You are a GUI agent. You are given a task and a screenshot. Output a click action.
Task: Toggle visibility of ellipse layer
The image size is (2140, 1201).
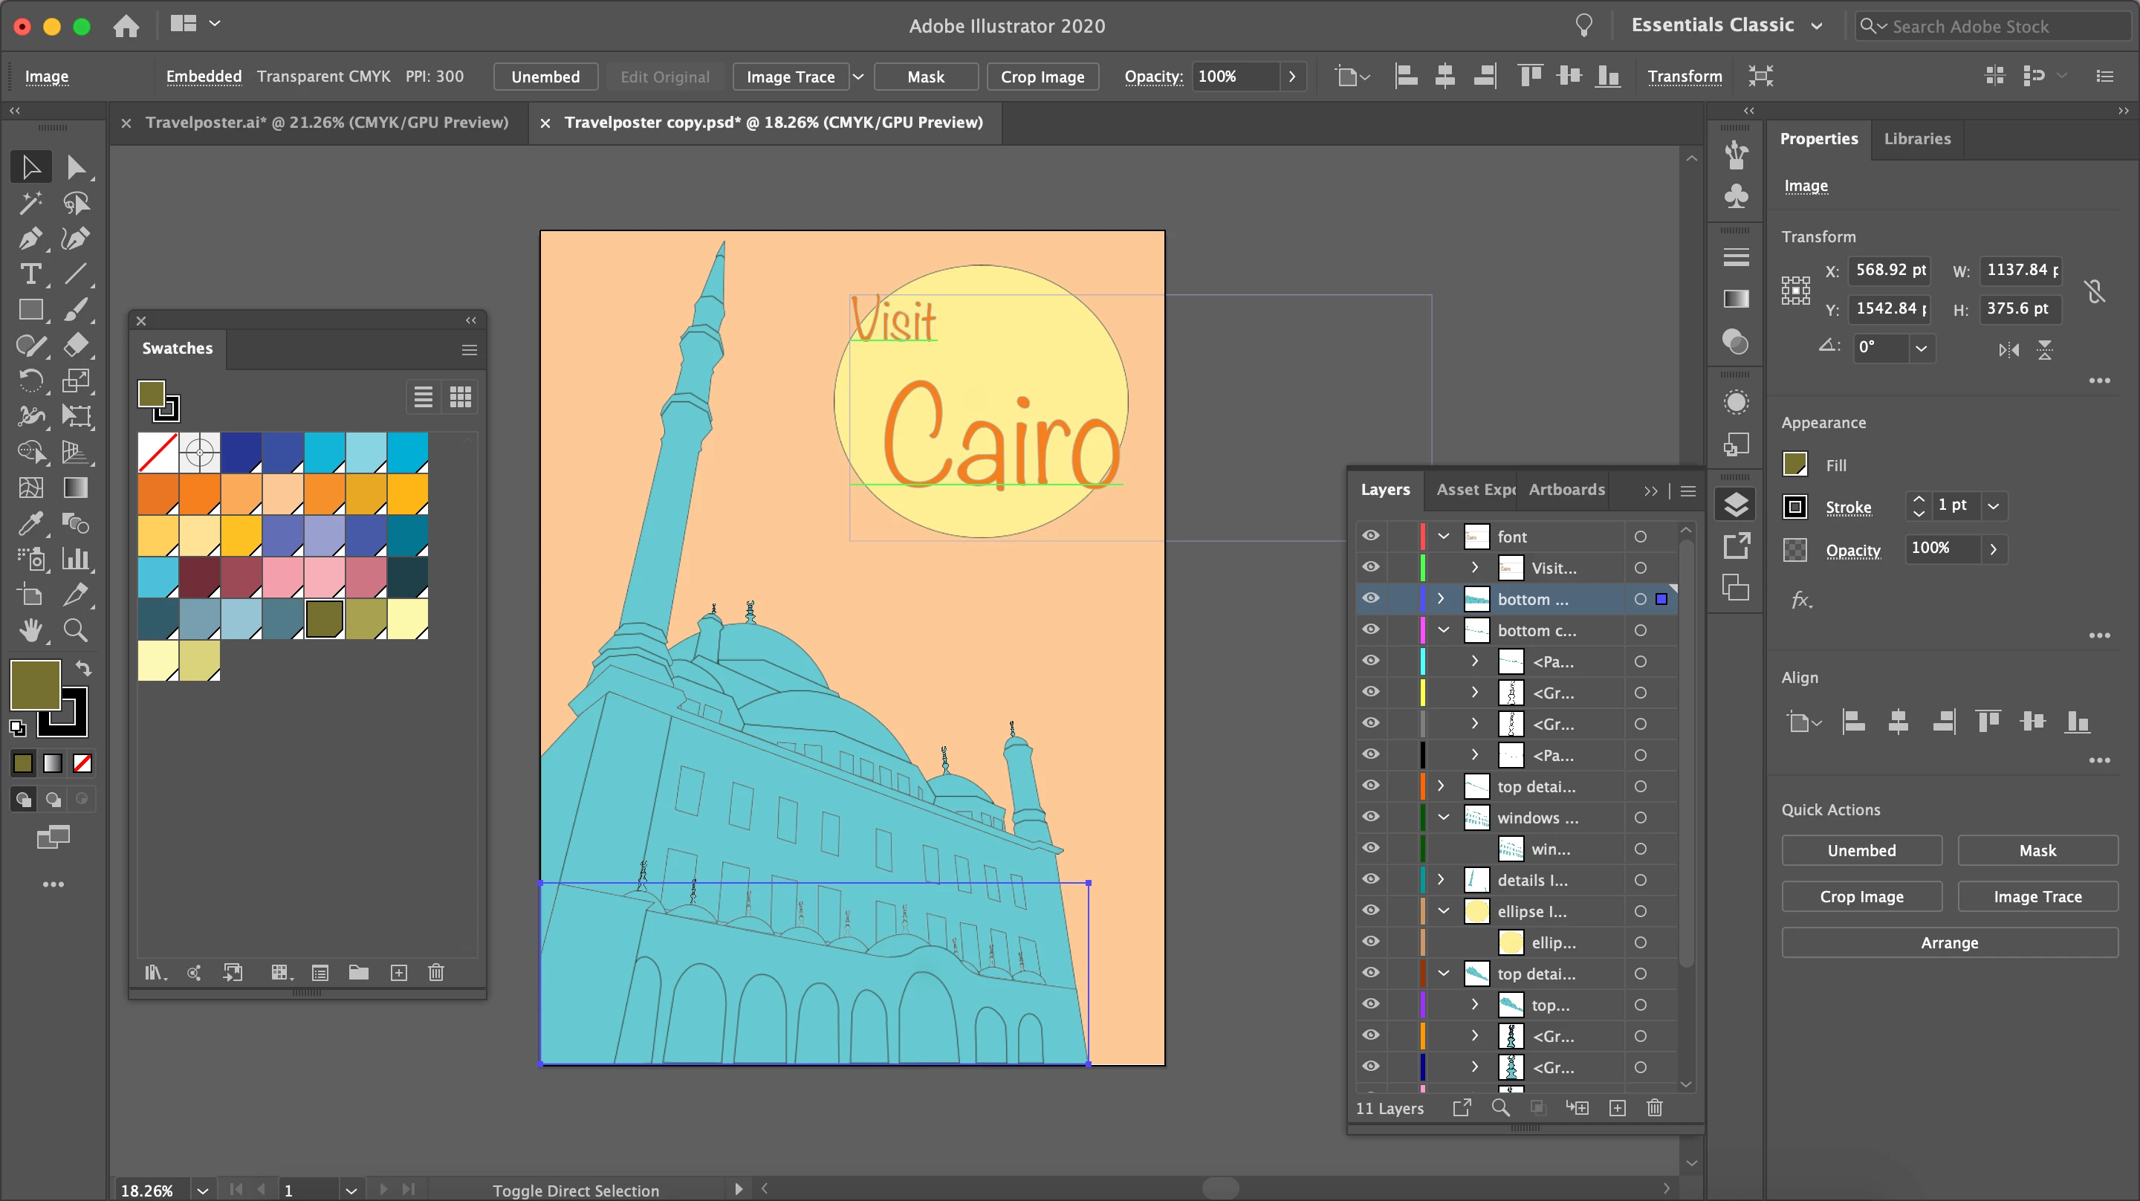[1371, 911]
